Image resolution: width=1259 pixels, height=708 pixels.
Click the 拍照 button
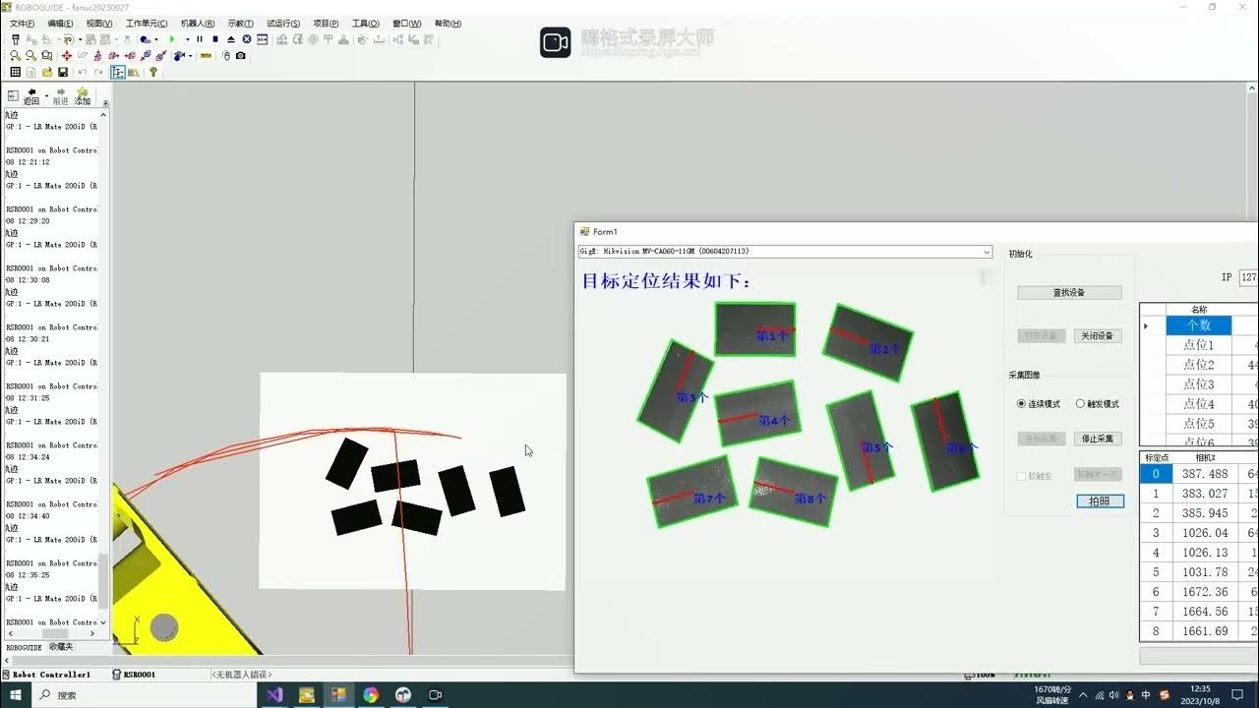(x=1100, y=501)
